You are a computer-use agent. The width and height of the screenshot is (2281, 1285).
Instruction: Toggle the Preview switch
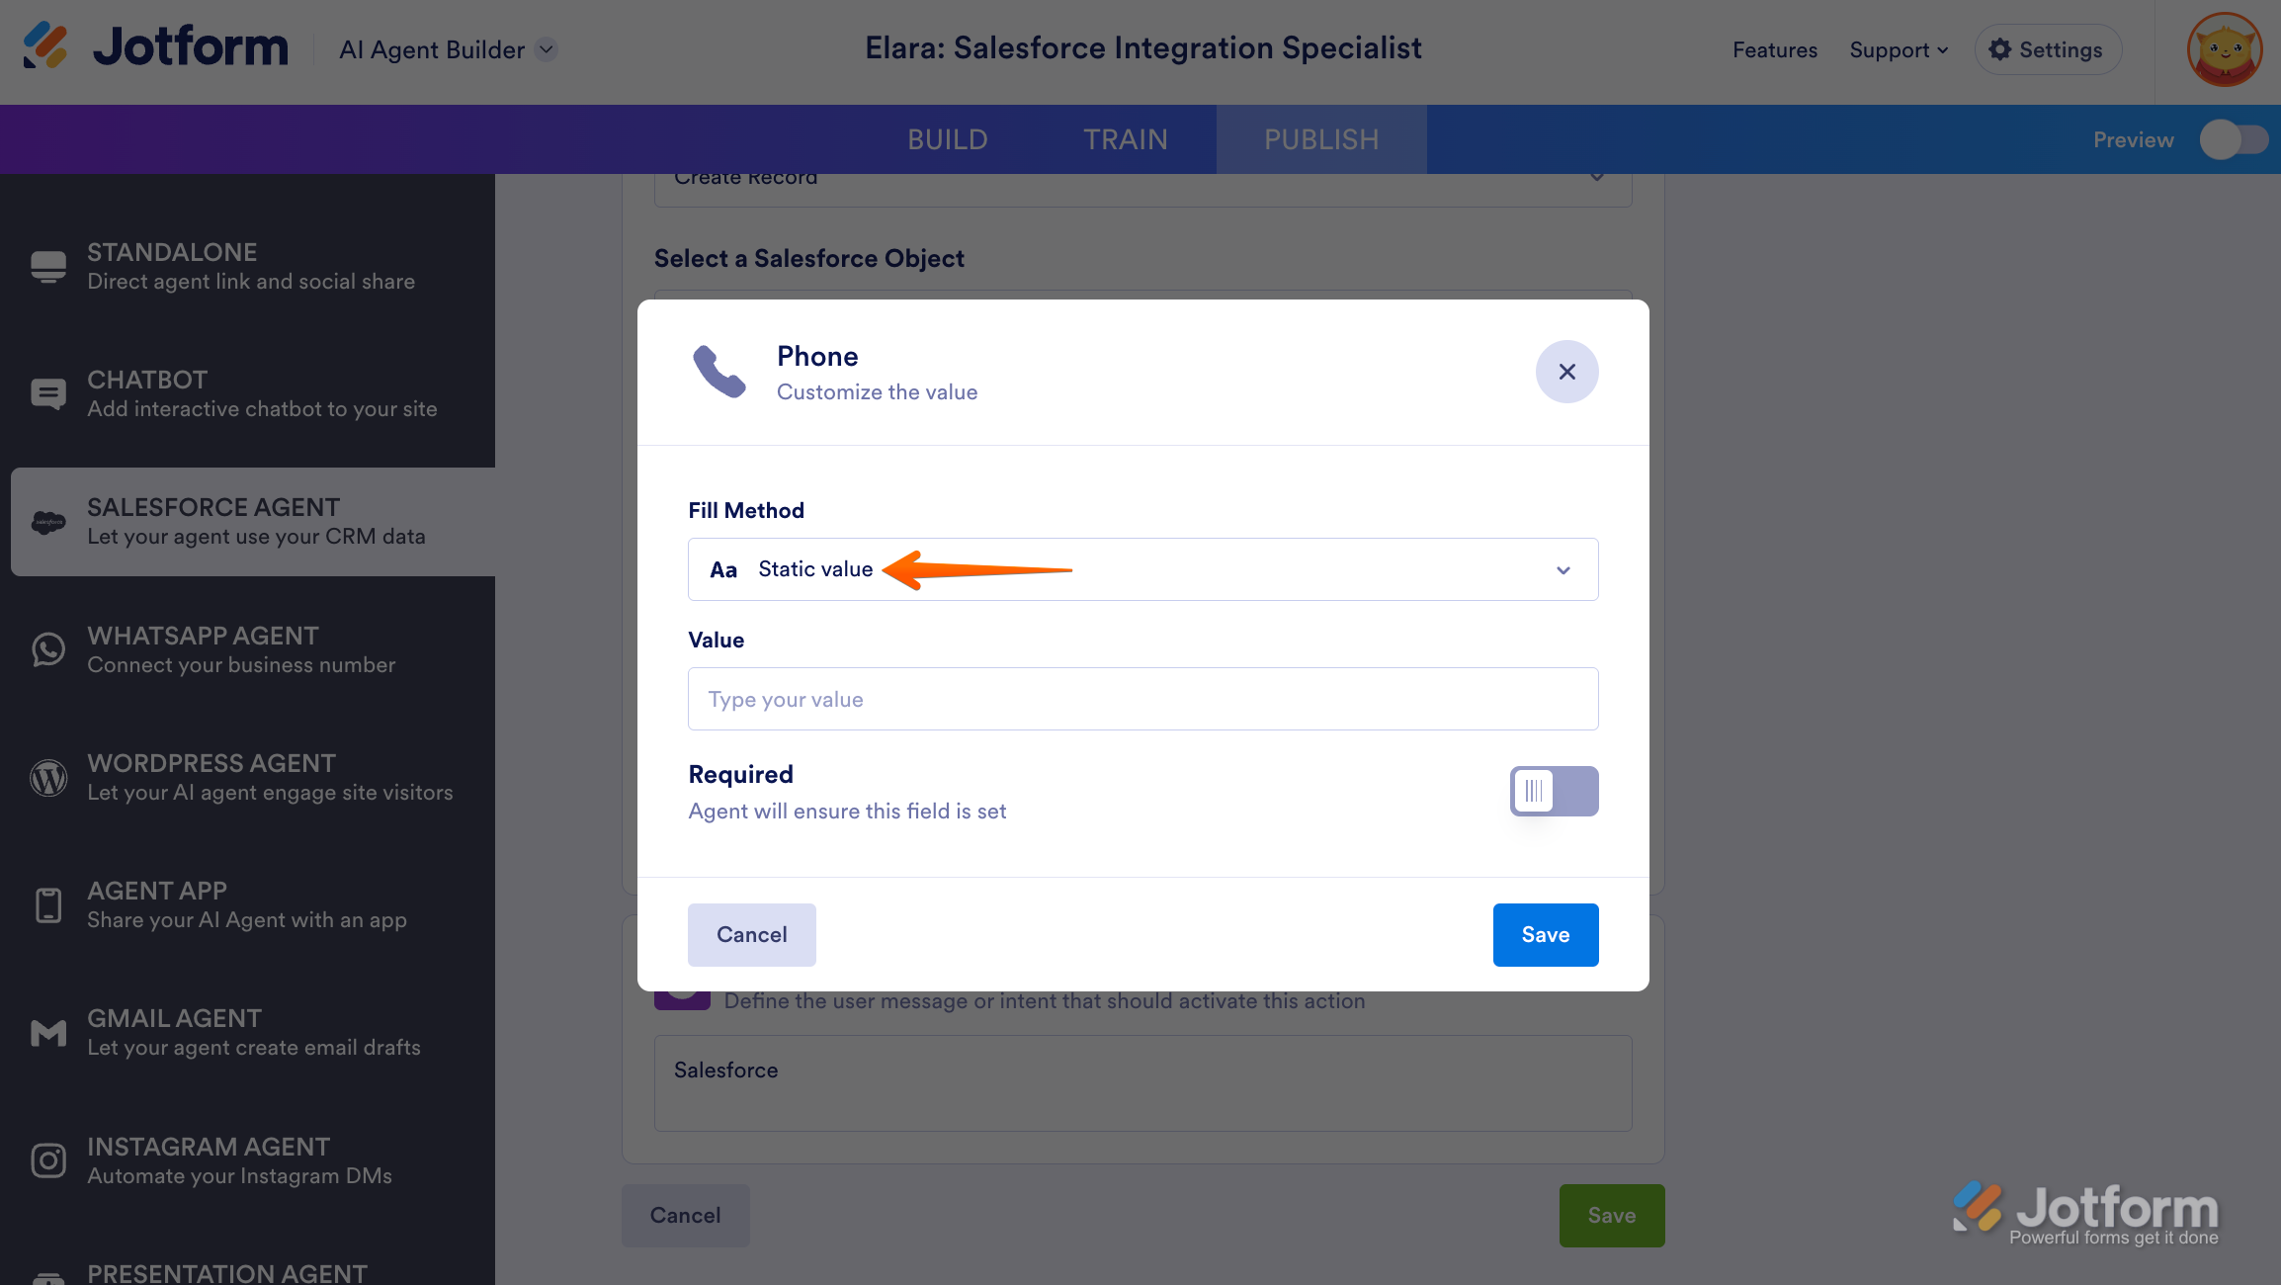coord(2233,140)
